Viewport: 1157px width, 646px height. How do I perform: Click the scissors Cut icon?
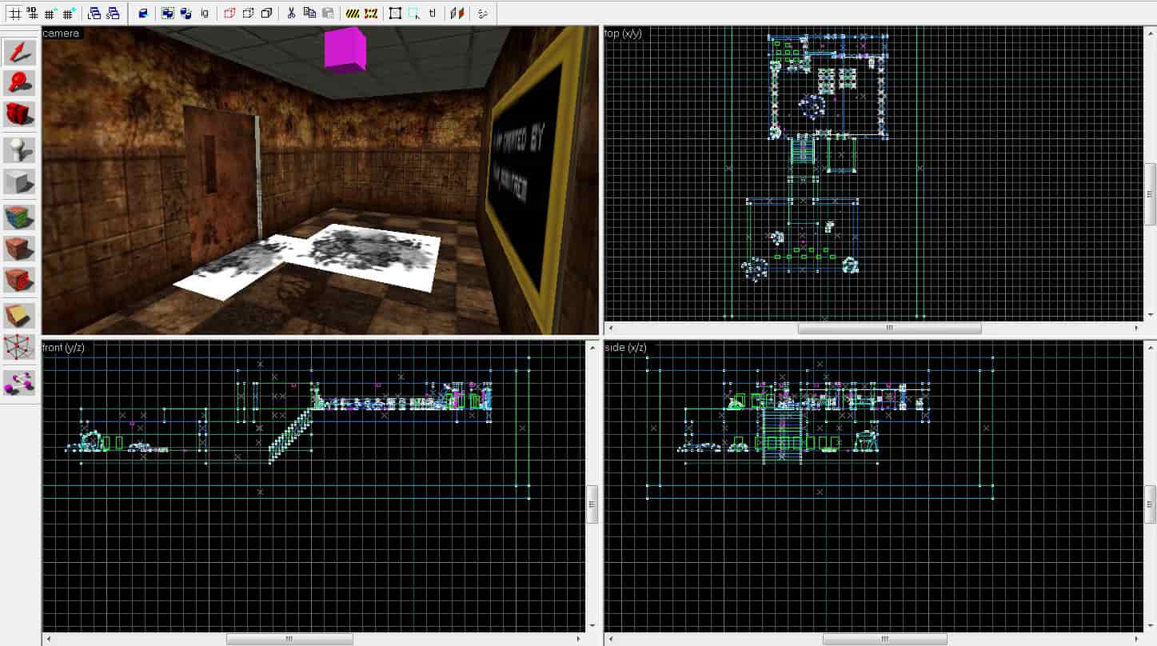pyautogui.click(x=291, y=13)
